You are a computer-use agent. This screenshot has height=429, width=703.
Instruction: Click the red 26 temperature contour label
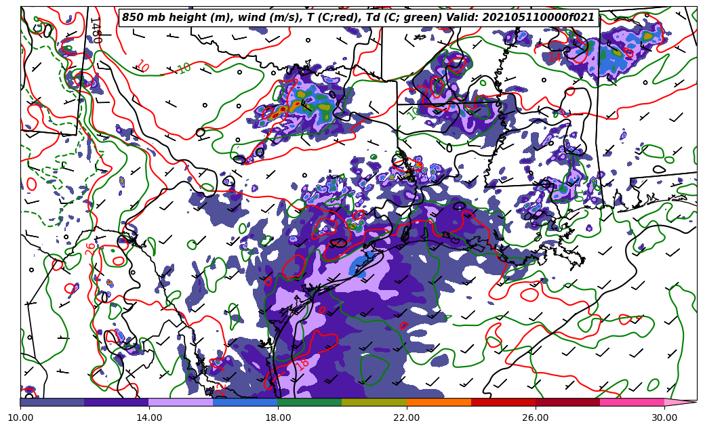click(91, 249)
